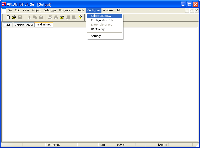Image resolution: width=200 pixels, height=148 pixels.
Task: Click the Copy toolbar icon
Action: point(35,17)
